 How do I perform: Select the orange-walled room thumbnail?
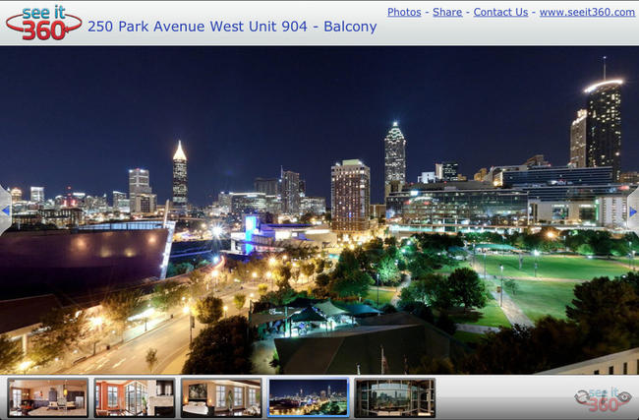(x=135, y=397)
